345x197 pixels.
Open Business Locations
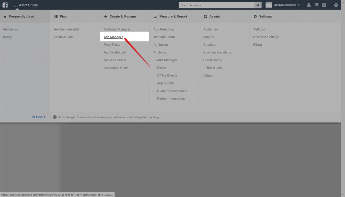pos(217,52)
